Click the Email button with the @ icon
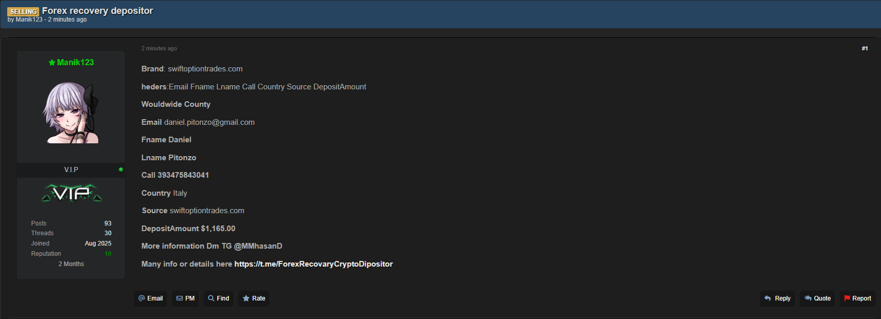 (150, 298)
